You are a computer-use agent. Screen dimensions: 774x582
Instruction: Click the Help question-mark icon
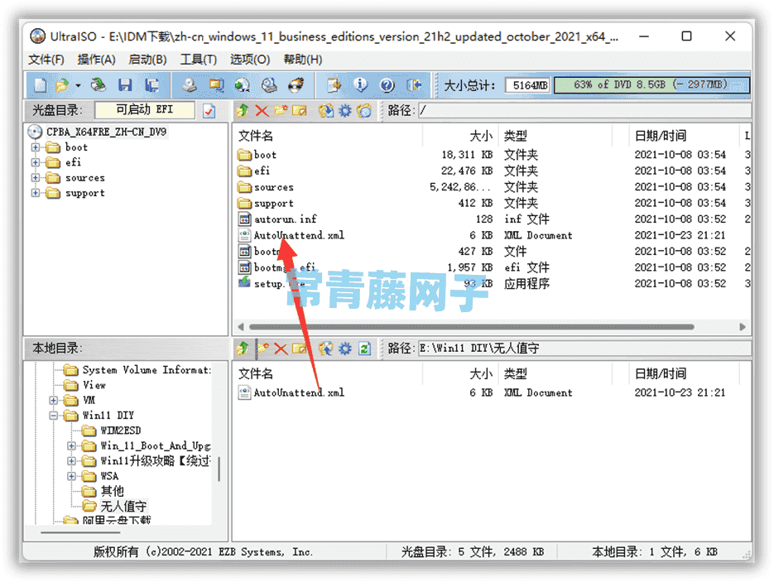click(387, 85)
